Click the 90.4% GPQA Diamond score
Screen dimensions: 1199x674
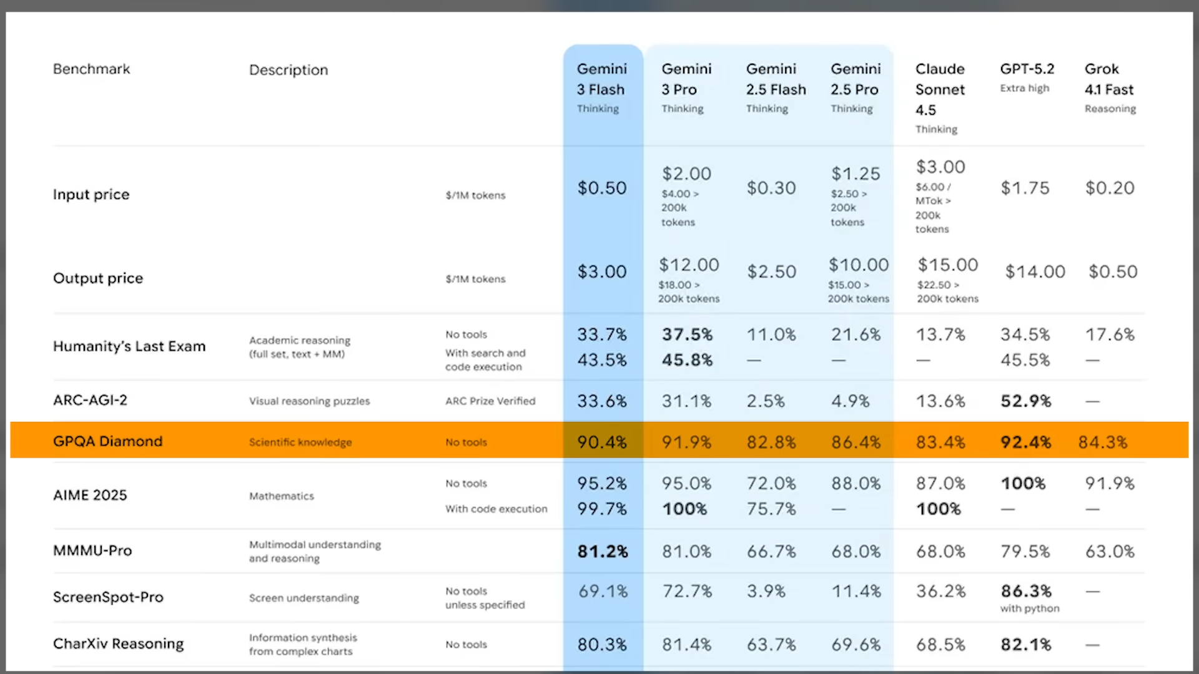(601, 442)
